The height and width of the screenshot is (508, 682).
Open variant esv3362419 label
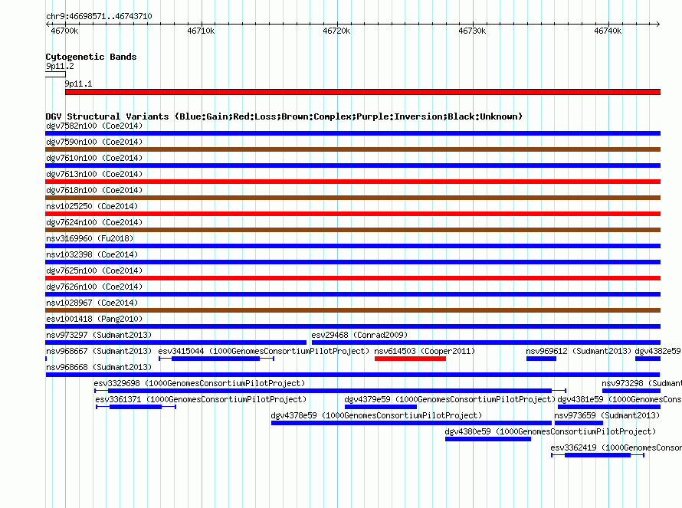[616, 447]
